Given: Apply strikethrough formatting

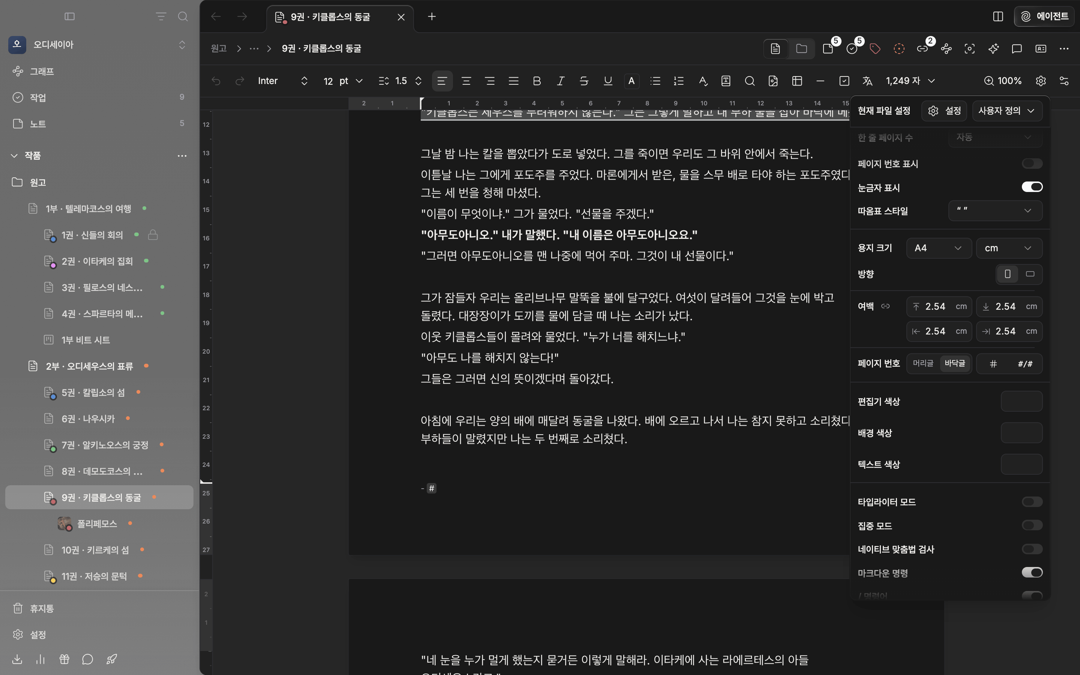Looking at the screenshot, I should 584,81.
